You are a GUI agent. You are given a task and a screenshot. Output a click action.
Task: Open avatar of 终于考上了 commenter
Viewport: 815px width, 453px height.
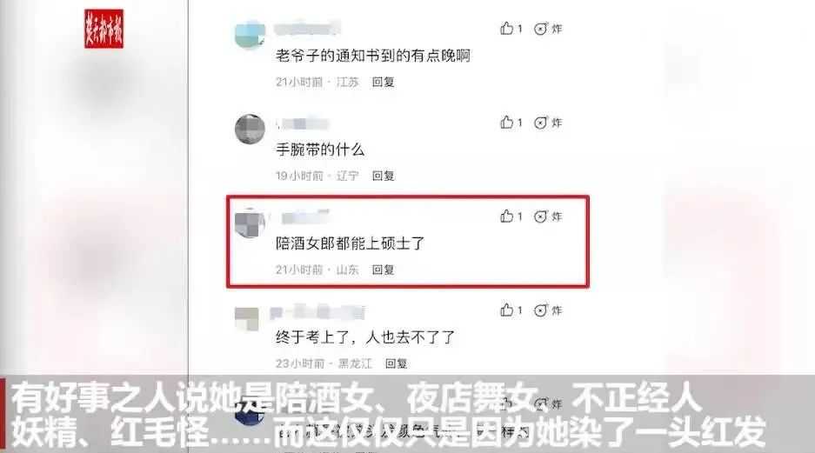click(x=247, y=318)
